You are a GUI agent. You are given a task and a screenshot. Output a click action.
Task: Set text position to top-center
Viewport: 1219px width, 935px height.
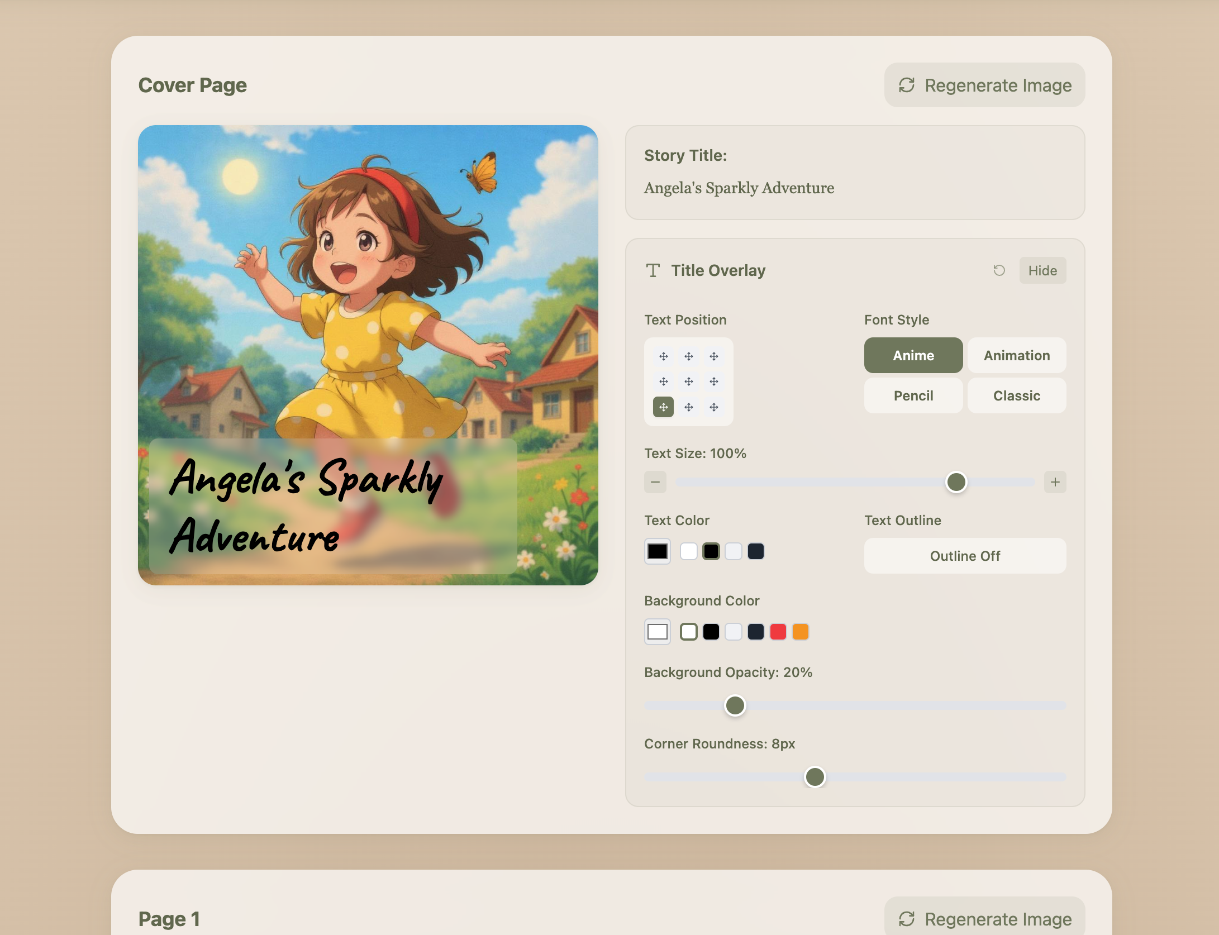tap(688, 356)
